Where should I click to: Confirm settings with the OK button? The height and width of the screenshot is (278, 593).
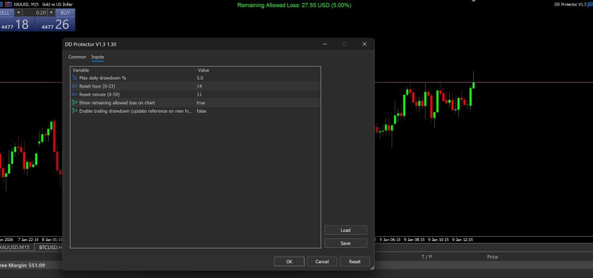(289, 261)
